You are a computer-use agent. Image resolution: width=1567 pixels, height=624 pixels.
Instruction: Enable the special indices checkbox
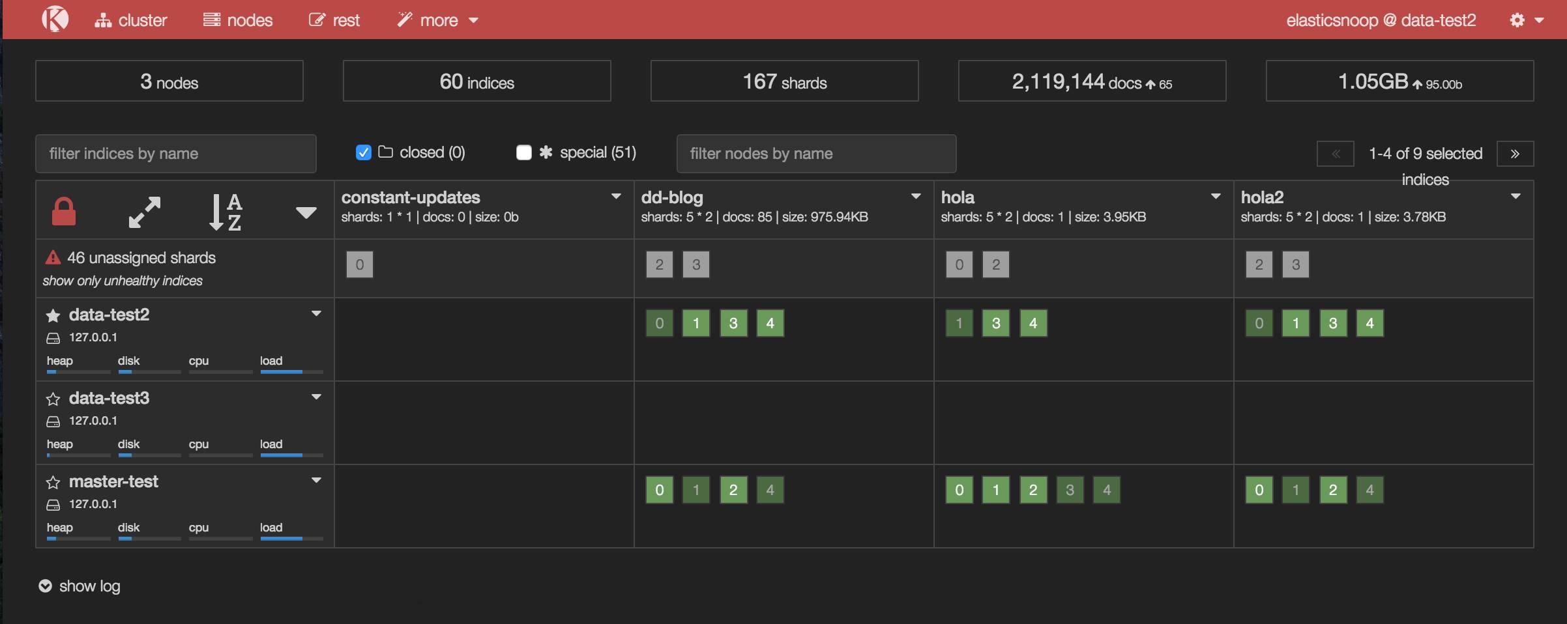point(523,152)
